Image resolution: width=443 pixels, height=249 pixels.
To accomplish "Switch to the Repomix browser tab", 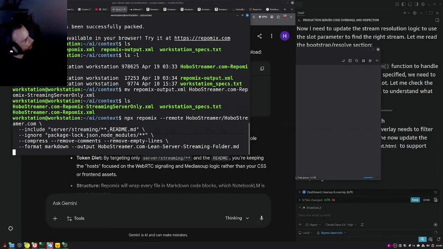I will [x=255, y=9].
